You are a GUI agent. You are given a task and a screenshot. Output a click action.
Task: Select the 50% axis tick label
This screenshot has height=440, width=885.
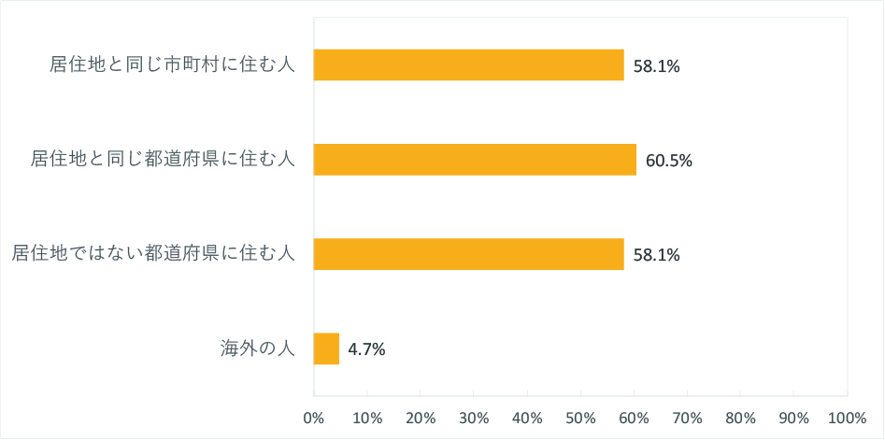(x=580, y=416)
